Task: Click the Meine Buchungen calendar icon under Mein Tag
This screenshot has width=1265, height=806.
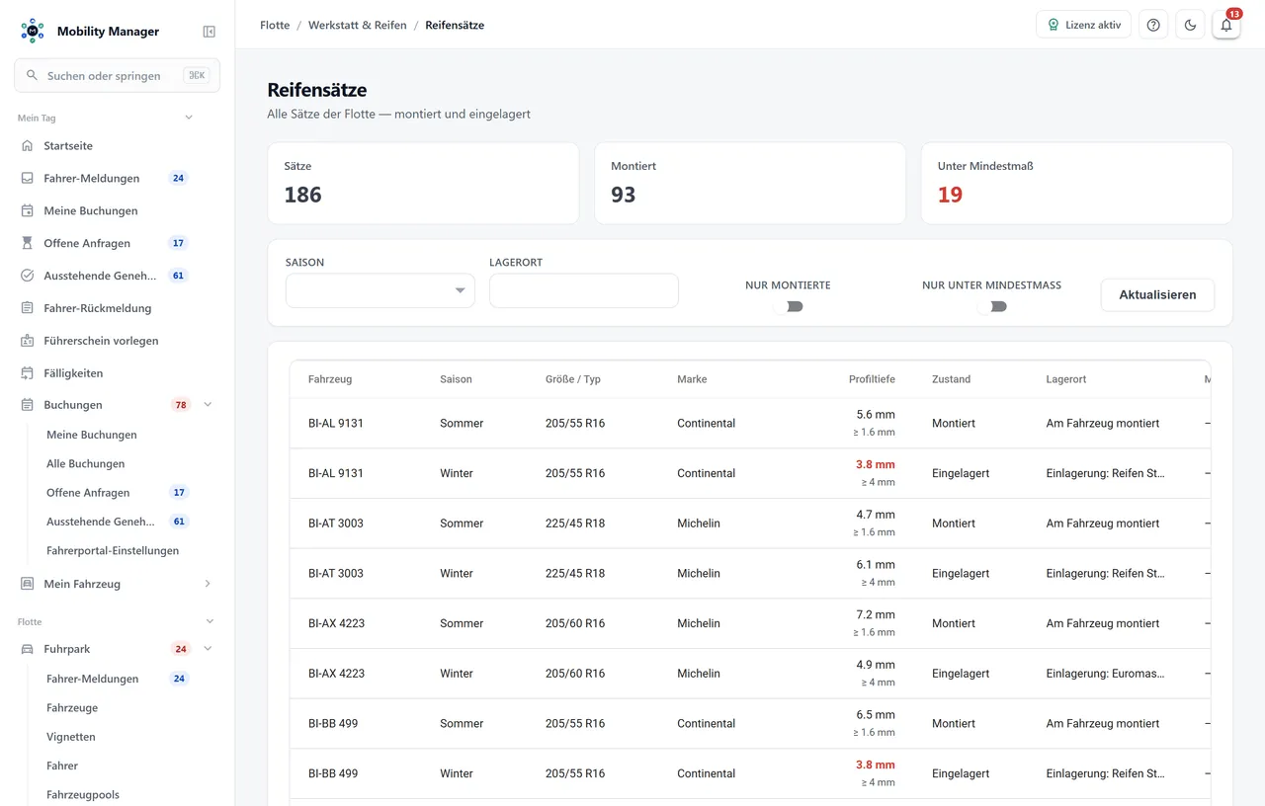Action: 28,210
